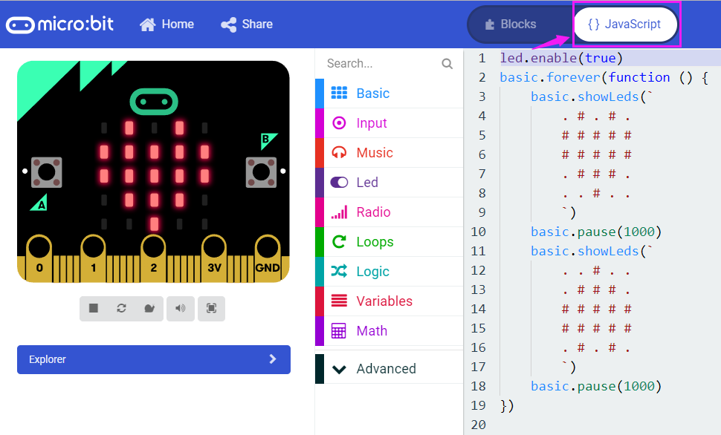Go to Home
This screenshot has height=435, width=721.
166,24
